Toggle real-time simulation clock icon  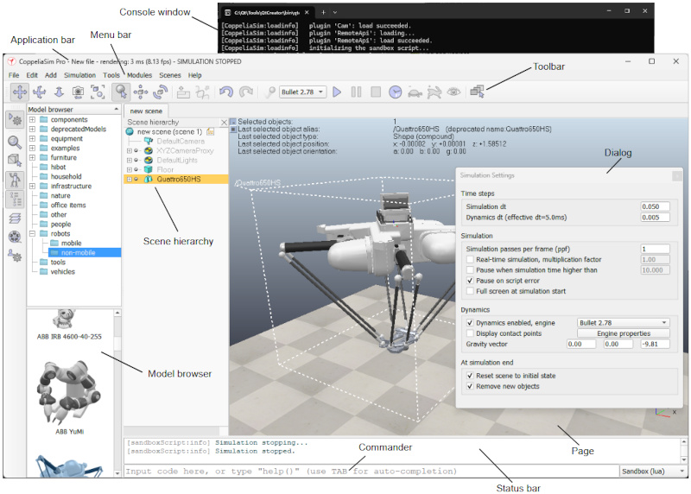396,92
